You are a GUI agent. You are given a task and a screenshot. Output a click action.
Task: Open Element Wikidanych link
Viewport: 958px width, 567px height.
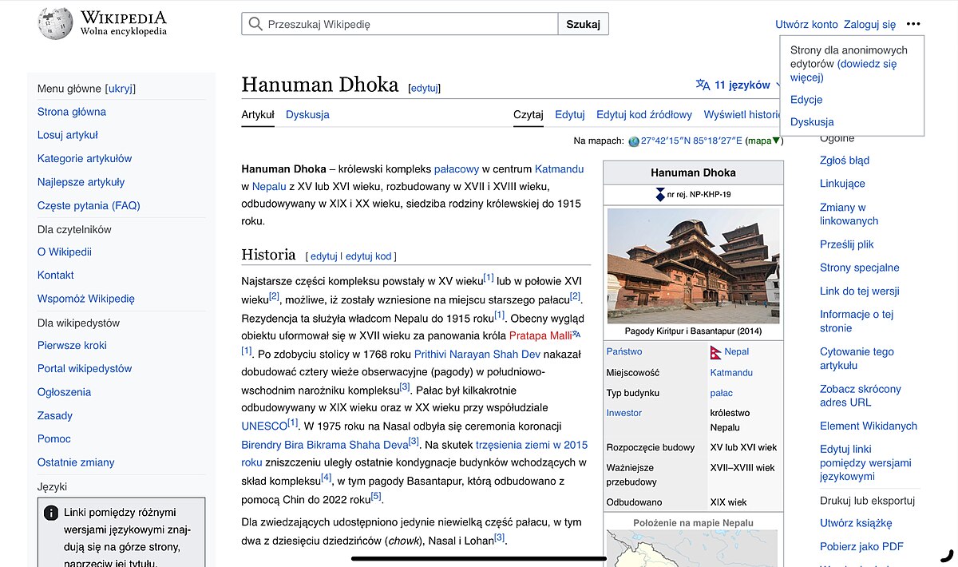869,426
